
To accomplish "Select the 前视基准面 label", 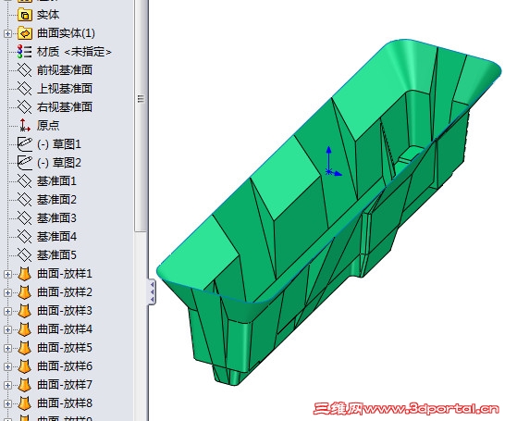I will [65, 70].
